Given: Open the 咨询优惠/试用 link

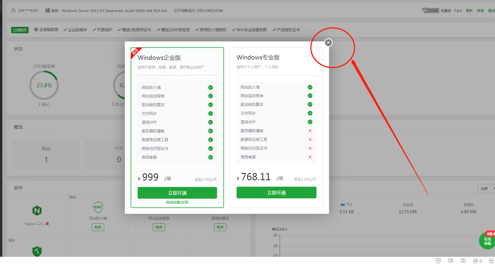Looking at the screenshot, I should [x=177, y=202].
